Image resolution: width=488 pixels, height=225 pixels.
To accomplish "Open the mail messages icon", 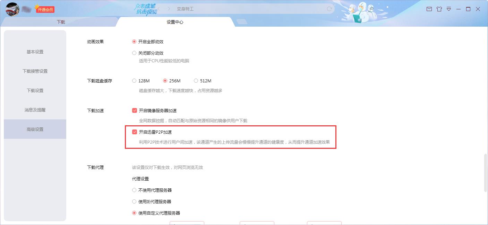I will (429, 9).
